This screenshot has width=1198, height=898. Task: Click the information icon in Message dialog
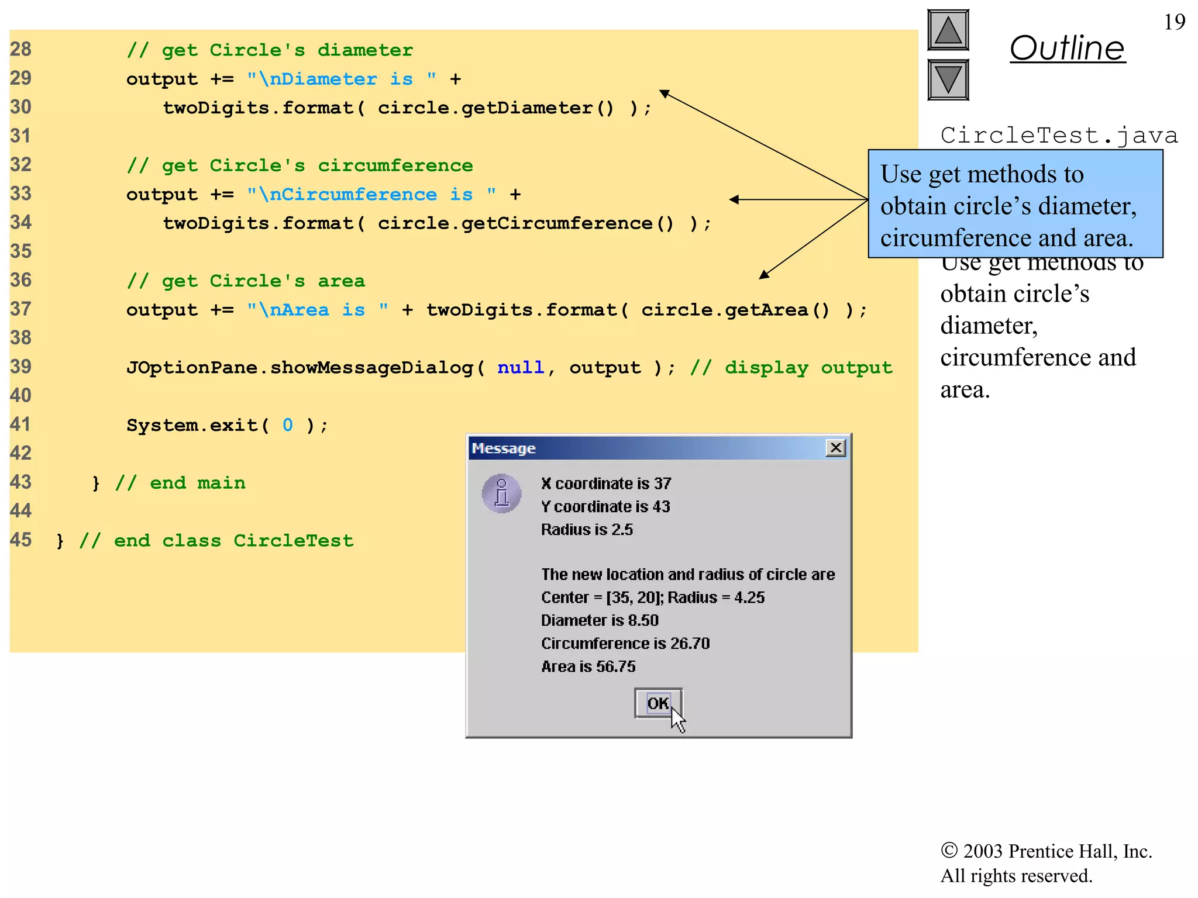click(501, 493)
